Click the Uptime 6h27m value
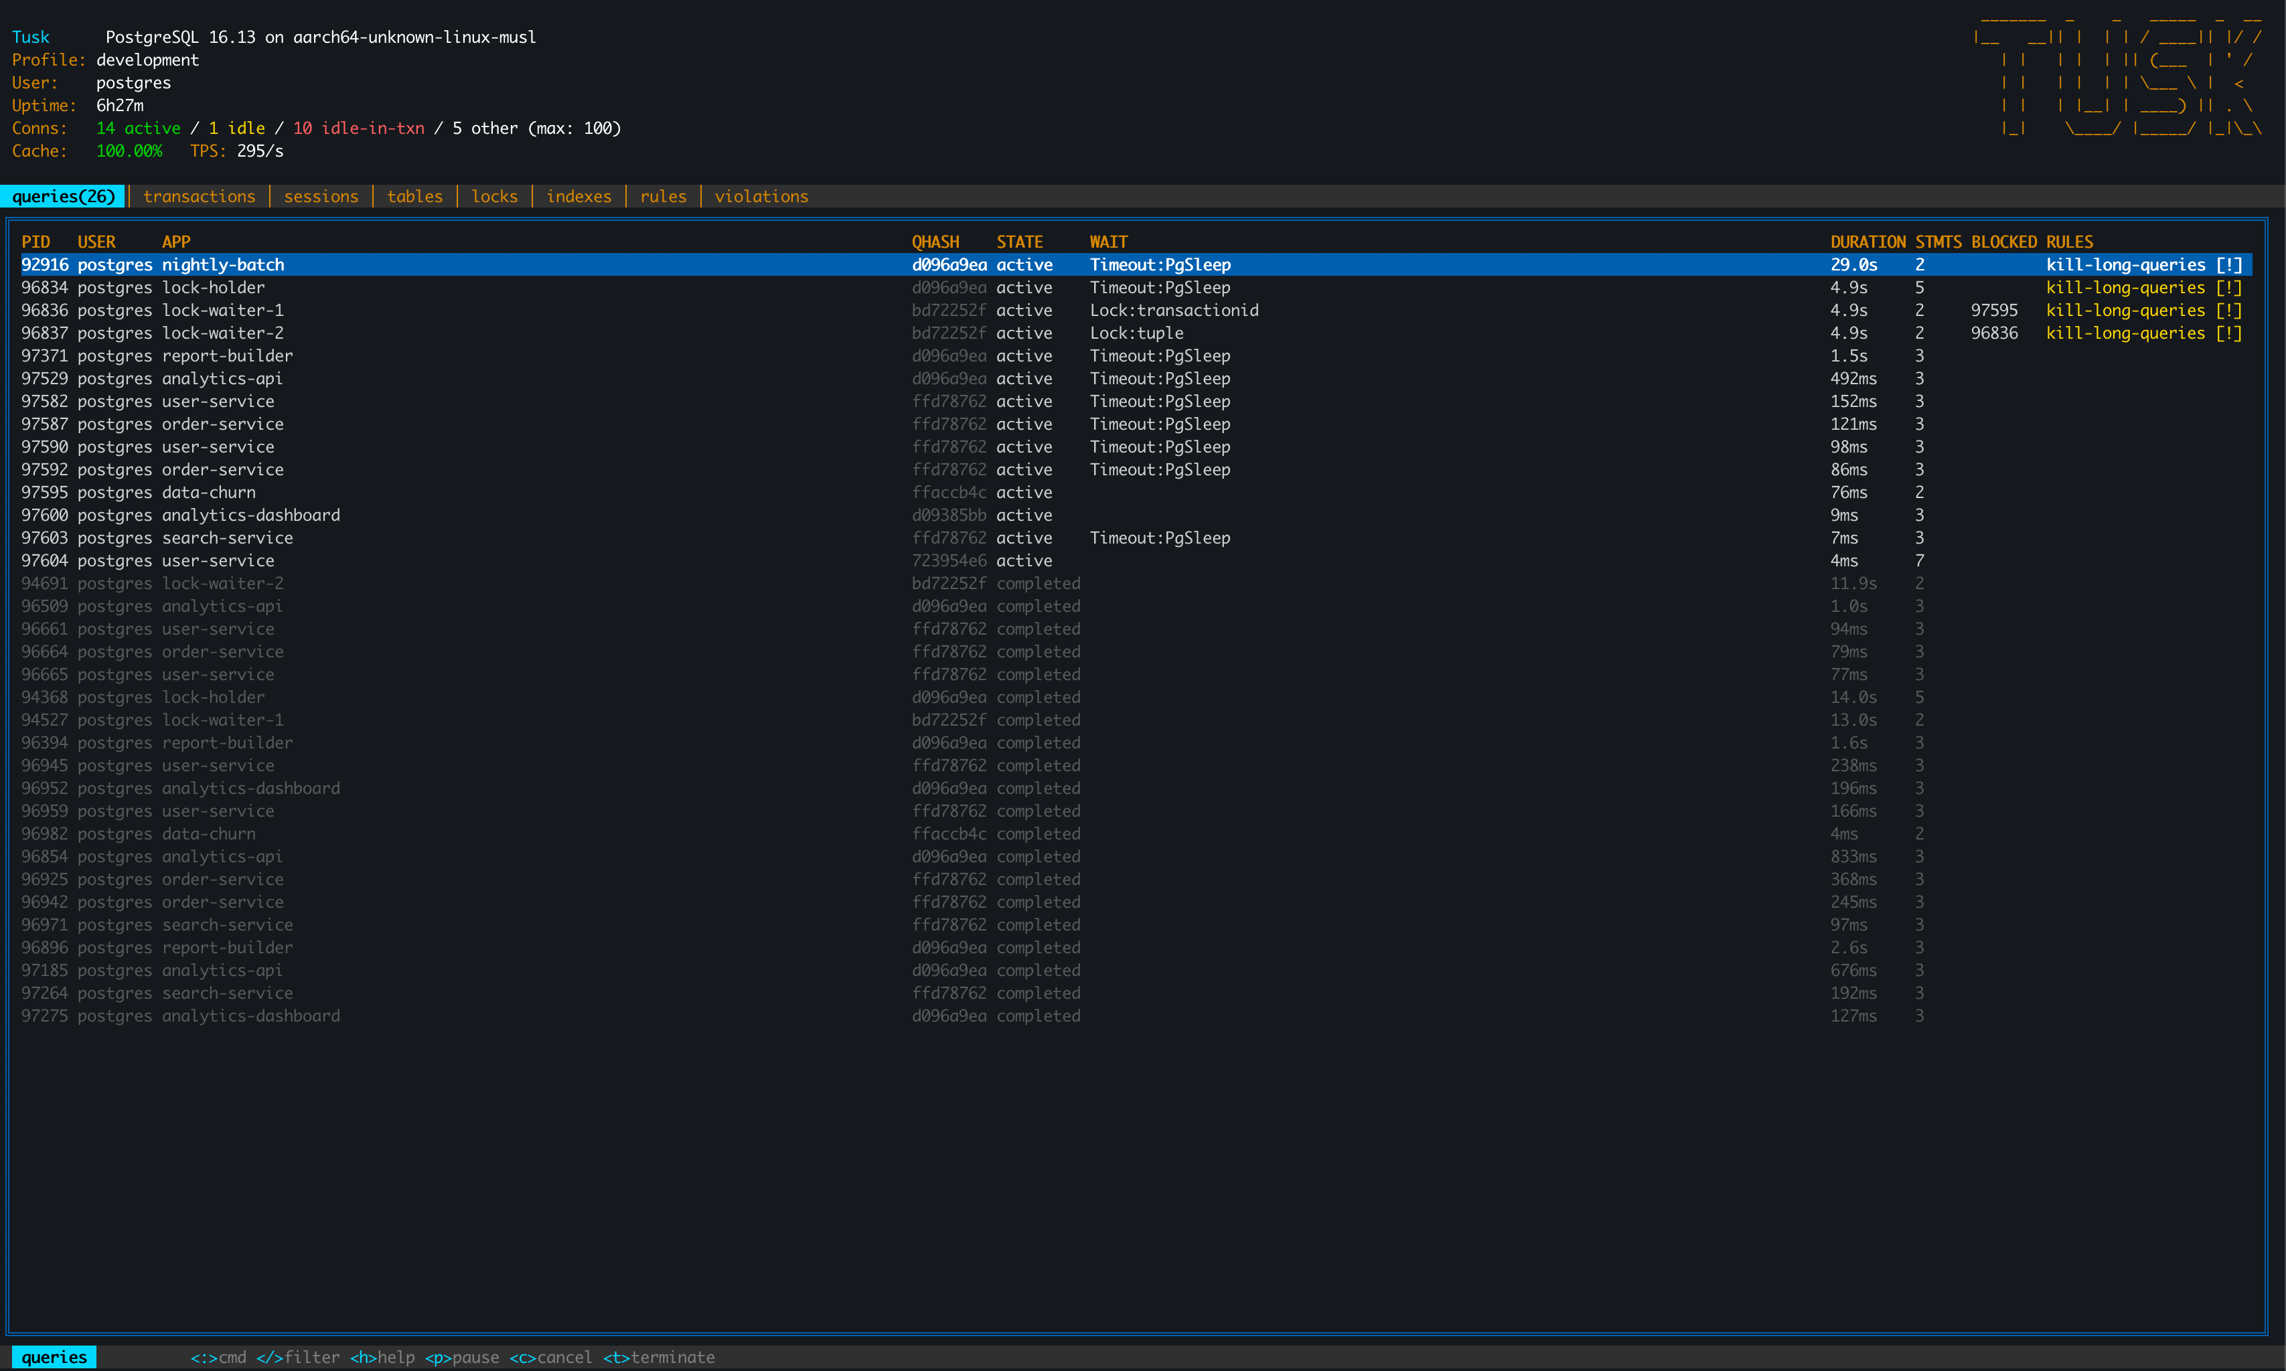This screenshot has width=2286, height=1371. [x=120, y=105]
